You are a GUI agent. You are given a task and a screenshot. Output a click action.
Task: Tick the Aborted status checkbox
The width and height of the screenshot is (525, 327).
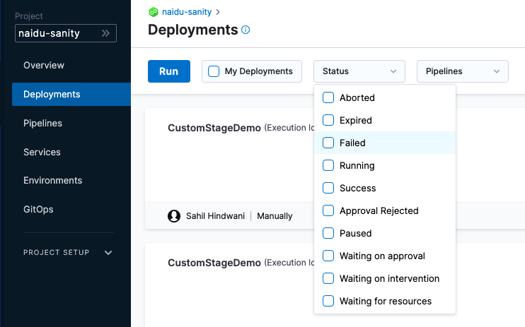[x=328, y=97]
